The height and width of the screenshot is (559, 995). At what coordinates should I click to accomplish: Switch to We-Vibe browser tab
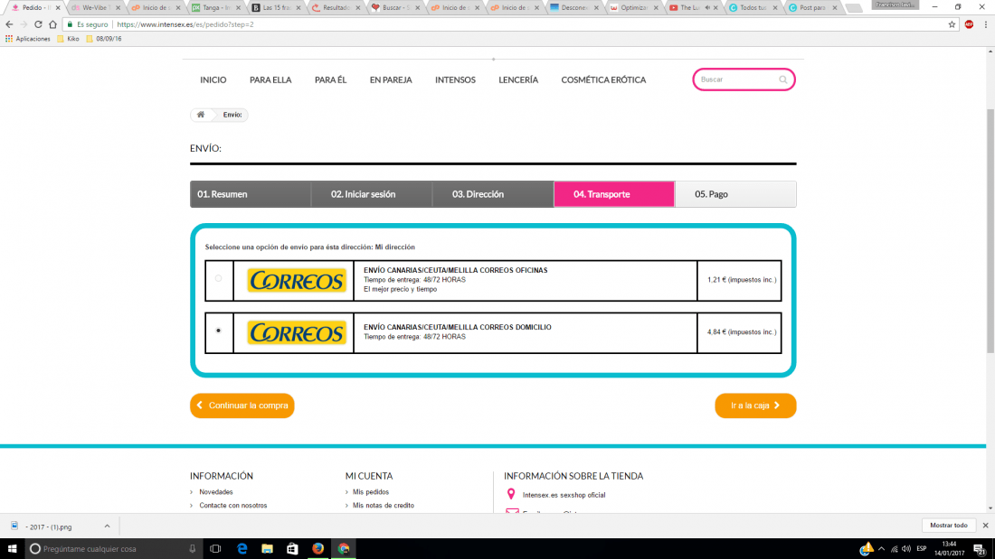[97, 7]
